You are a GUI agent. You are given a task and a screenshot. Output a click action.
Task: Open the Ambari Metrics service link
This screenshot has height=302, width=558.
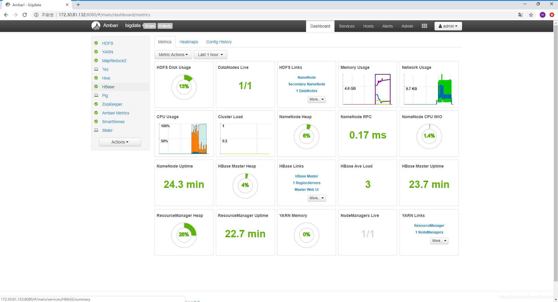coord(116,113)
